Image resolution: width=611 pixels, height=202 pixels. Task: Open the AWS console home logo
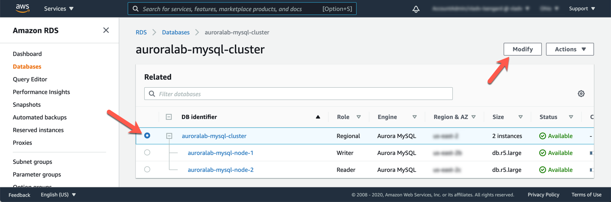coord(22,8)
